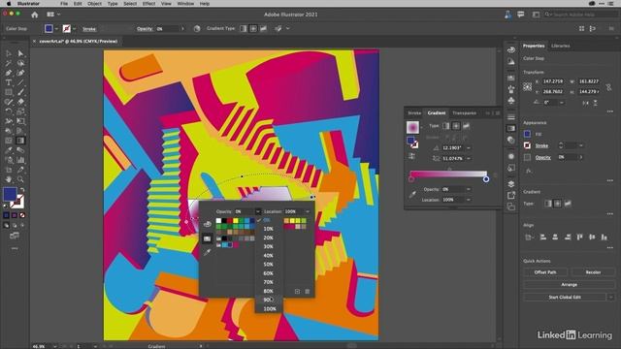Select the Pen tool
This screenshot has height=349, width=621.
[9, 73]
